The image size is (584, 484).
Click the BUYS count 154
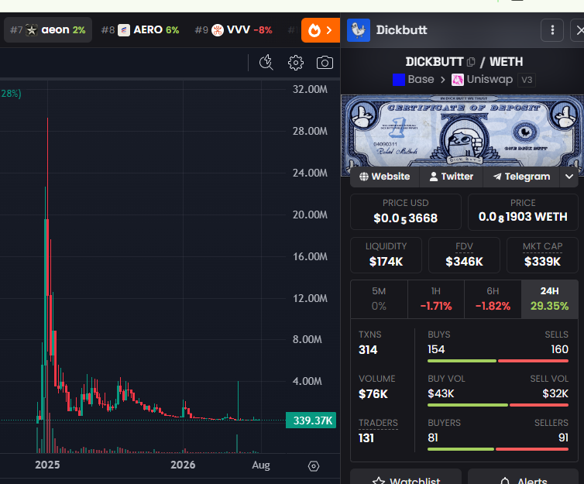[436, 349]
